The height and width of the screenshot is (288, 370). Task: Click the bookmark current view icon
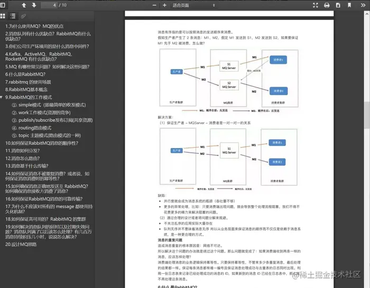tap(349, 5)
